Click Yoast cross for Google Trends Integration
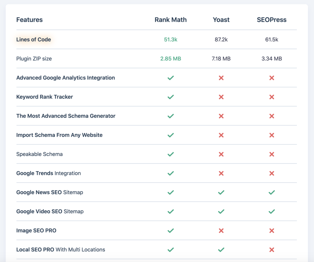Screen dimensions: 314x262 [221, 173]
